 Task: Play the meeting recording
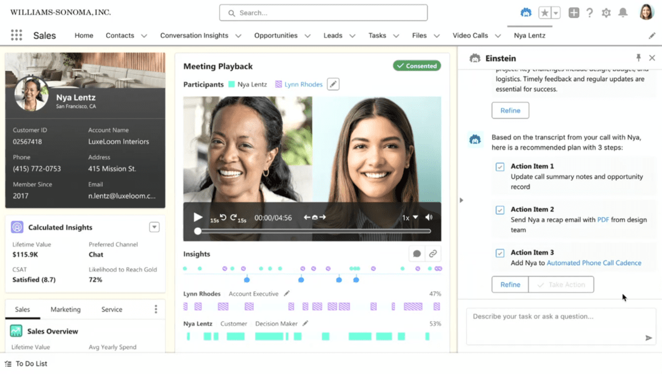click(198, 217)
